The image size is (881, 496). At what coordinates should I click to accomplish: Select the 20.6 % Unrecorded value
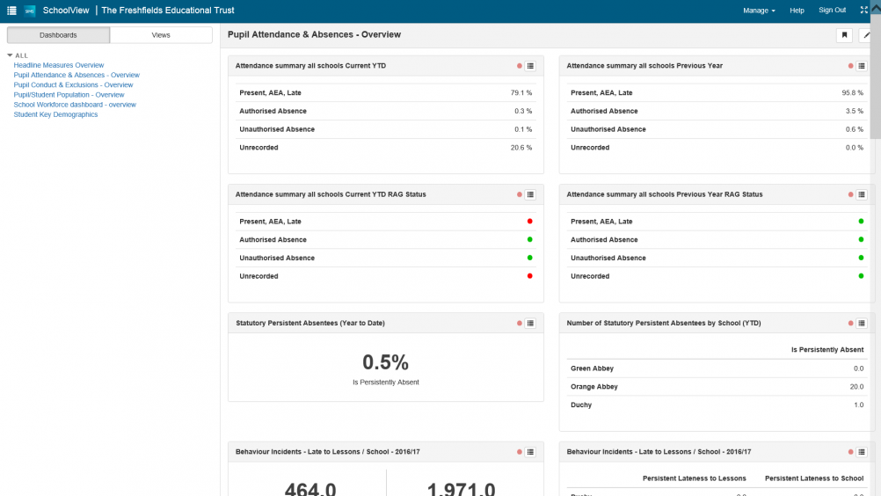coord(521,147)
